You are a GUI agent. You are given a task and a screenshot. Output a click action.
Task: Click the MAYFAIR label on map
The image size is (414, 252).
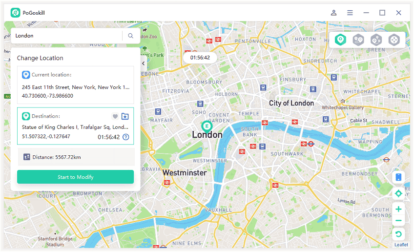(x=161, y=120)
